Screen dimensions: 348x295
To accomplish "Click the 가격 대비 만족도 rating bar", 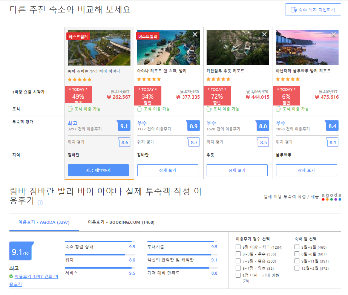I will coord(182,268).
